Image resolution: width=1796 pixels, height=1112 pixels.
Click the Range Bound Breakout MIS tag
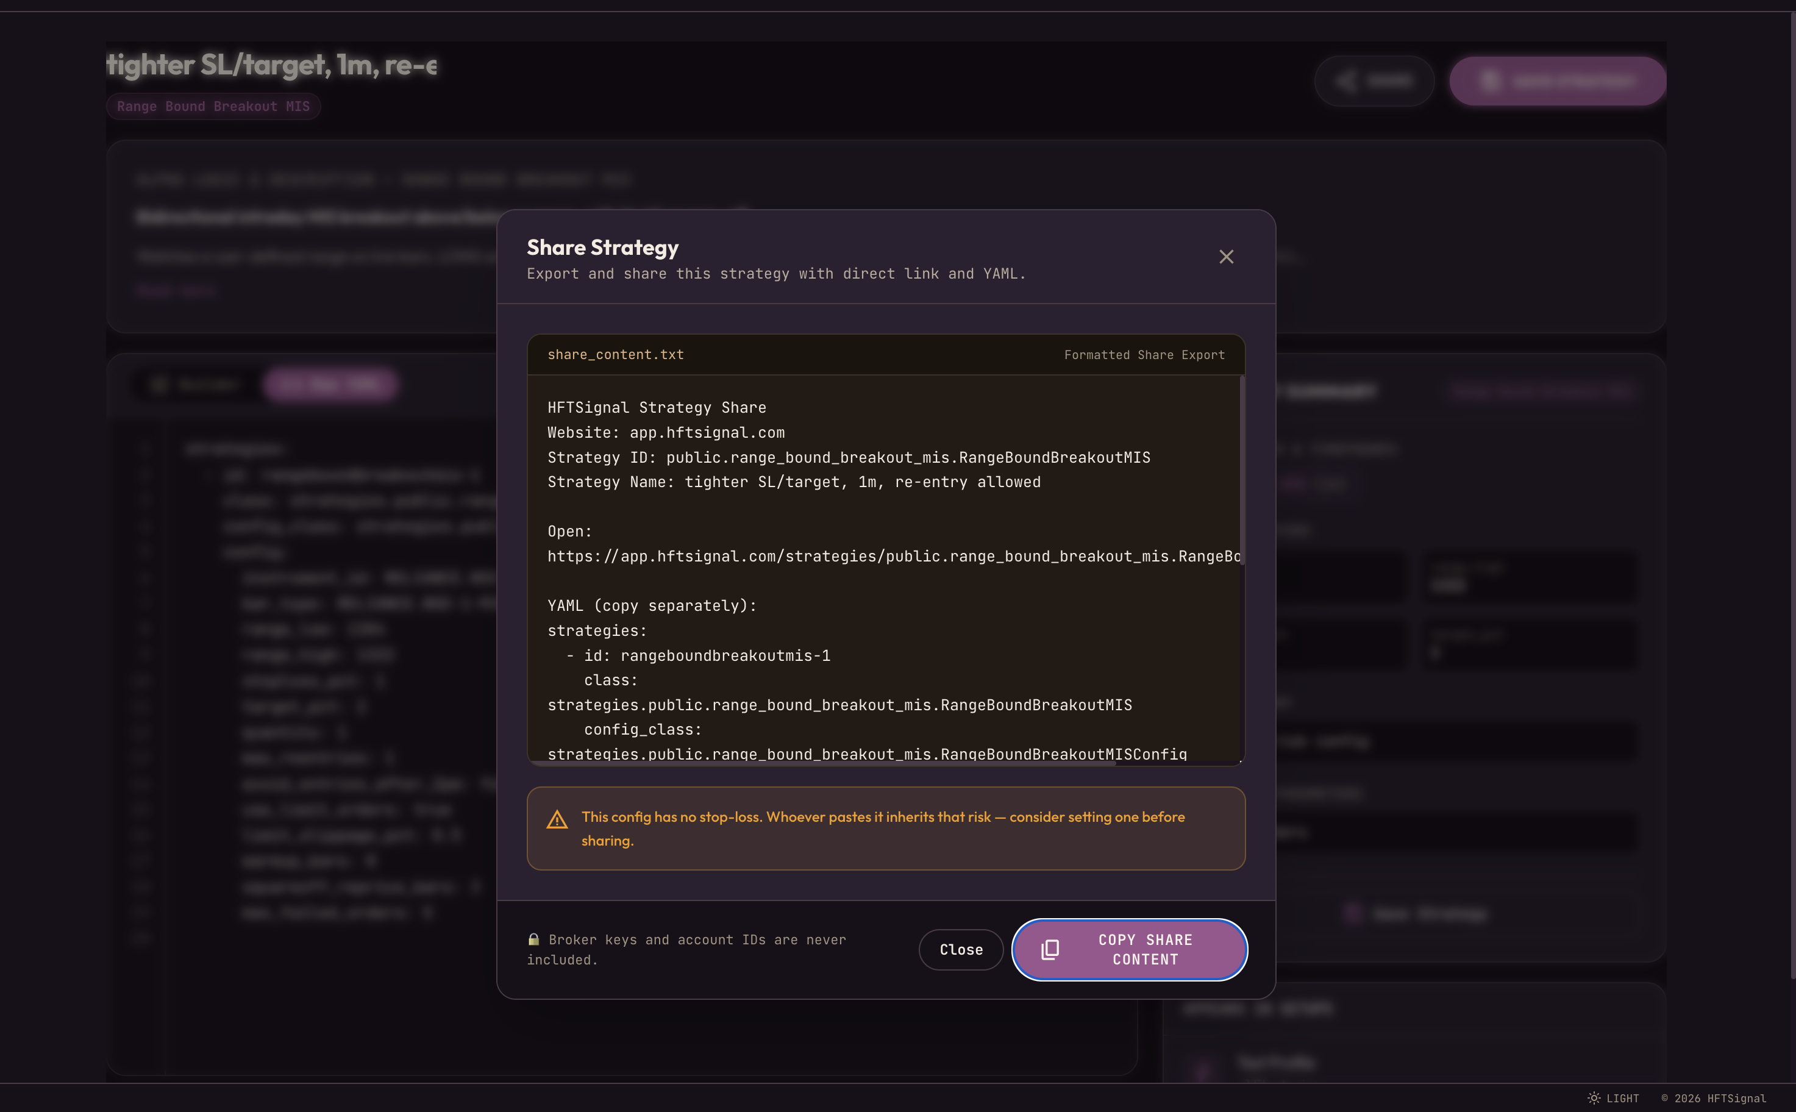coord(213,107)
